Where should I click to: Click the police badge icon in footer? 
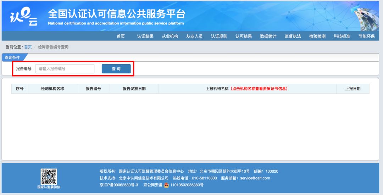tap(166, 185)
